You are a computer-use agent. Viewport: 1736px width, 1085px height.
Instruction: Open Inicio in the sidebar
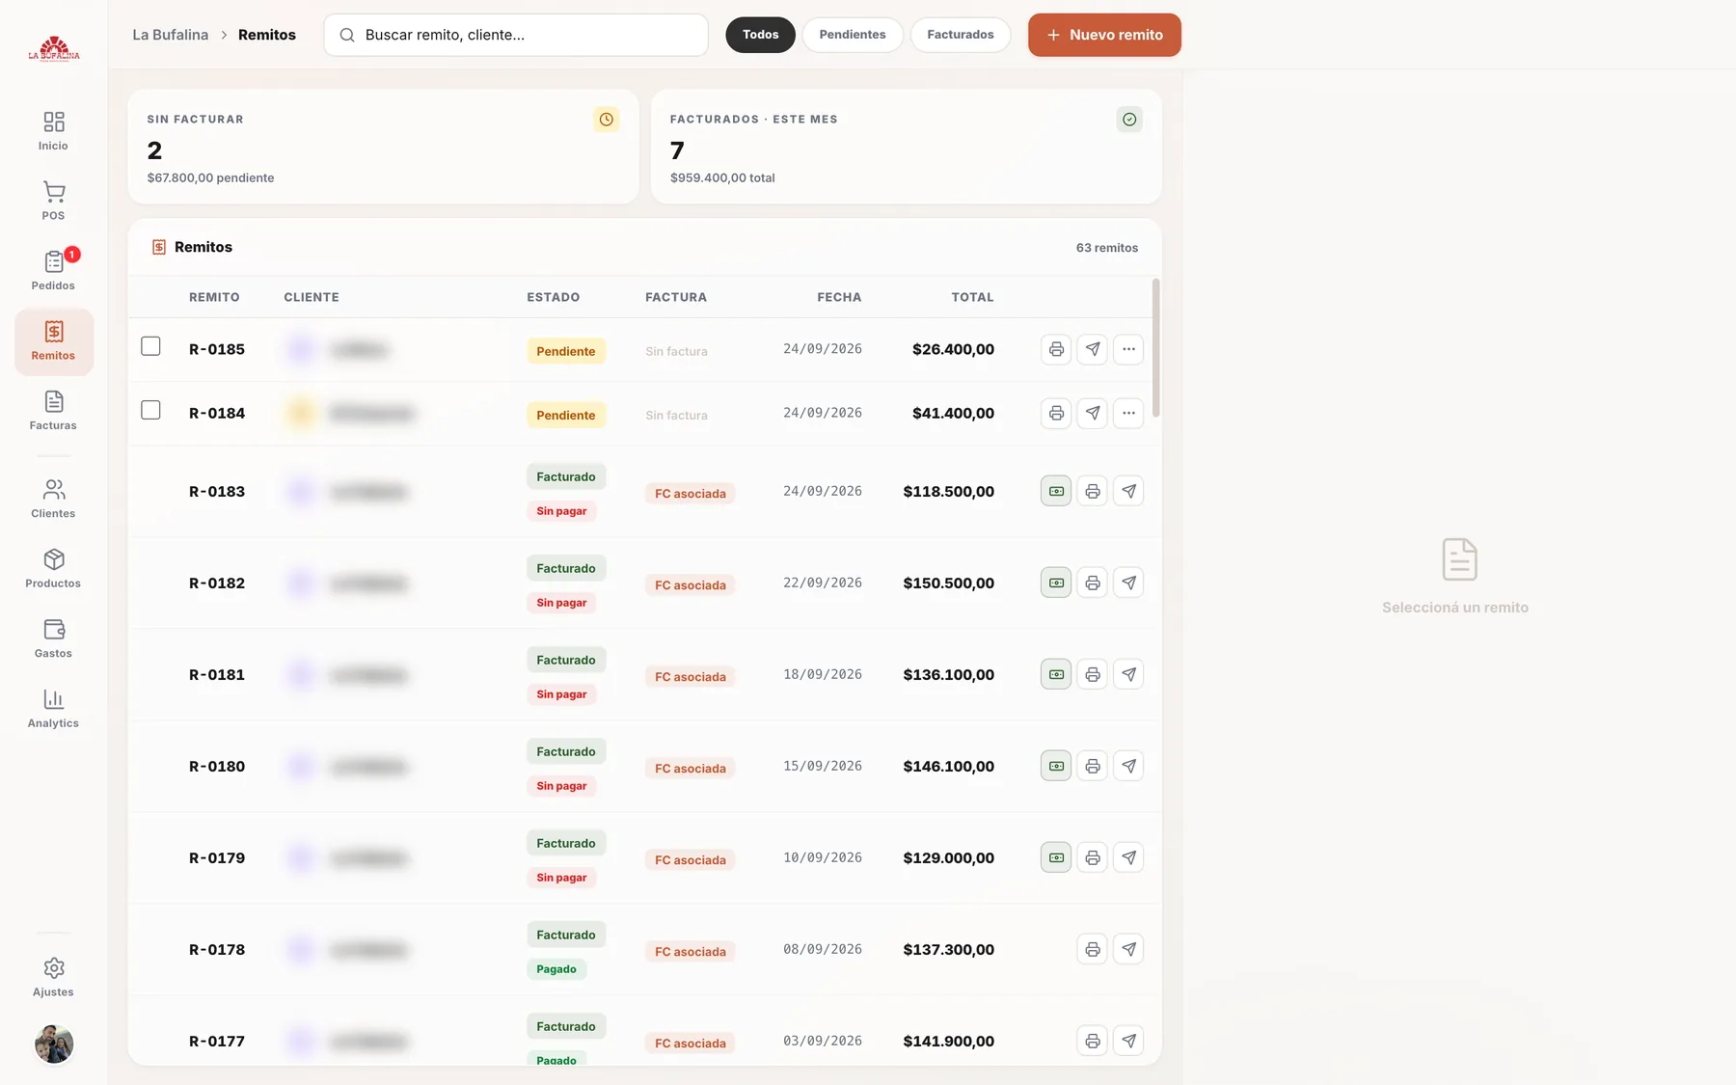tap(53, 131)
